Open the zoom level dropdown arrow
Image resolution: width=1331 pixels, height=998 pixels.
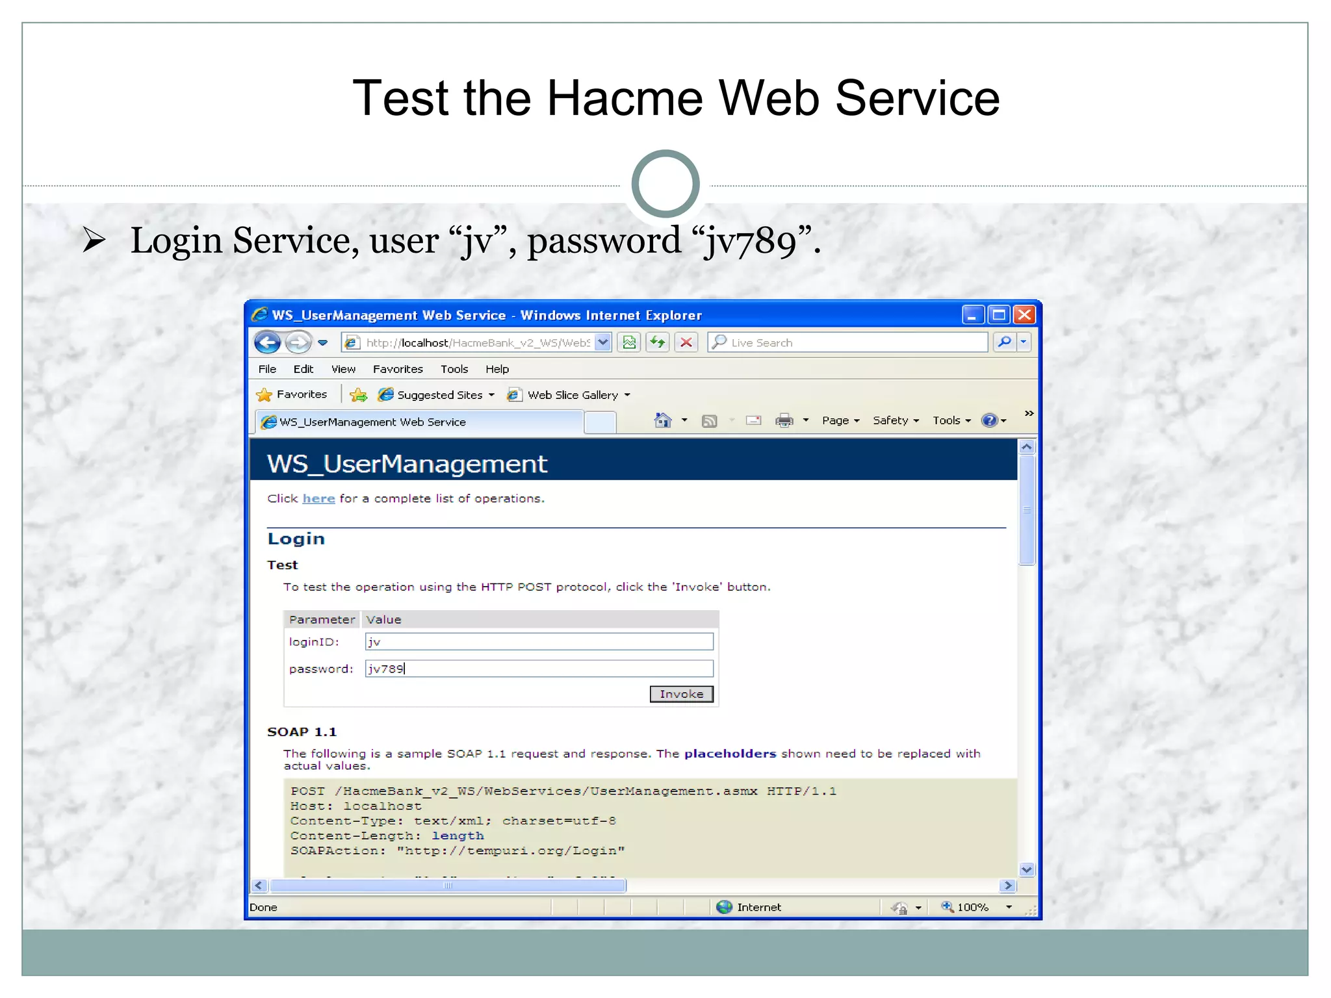1009,907
